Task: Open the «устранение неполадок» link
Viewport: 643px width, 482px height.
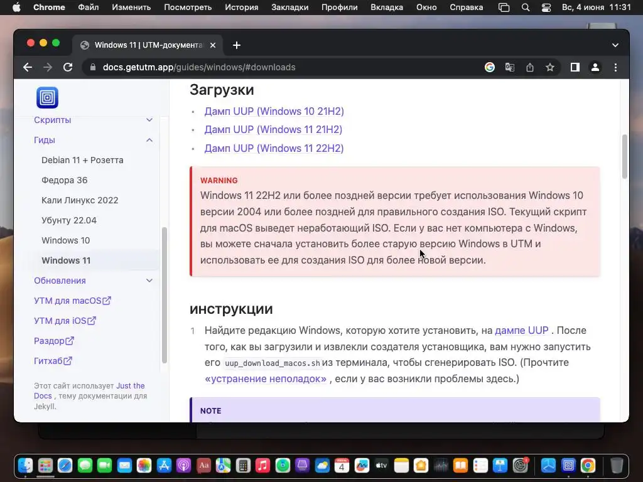Action: 266,378
